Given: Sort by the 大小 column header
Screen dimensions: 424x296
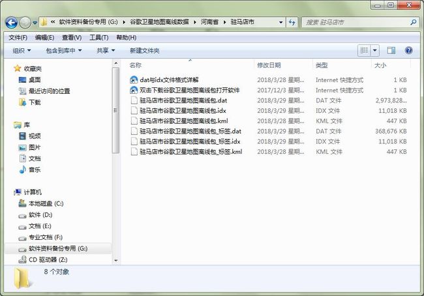Looking at the screenshot, I should point(380,65).
